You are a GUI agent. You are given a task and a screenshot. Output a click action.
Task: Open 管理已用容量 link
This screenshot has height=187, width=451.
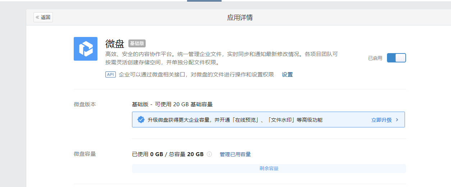235,154
